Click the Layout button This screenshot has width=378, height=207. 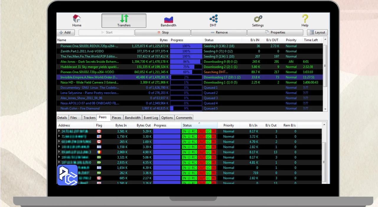(317, 33)
